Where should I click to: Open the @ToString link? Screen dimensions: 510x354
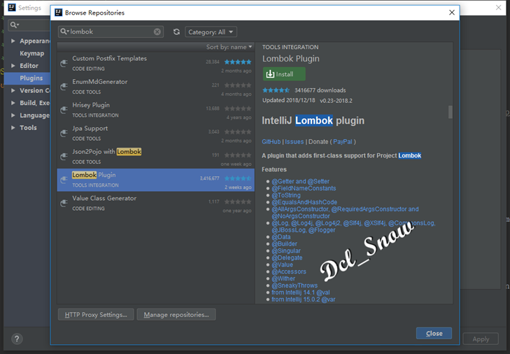pos(286,195)
